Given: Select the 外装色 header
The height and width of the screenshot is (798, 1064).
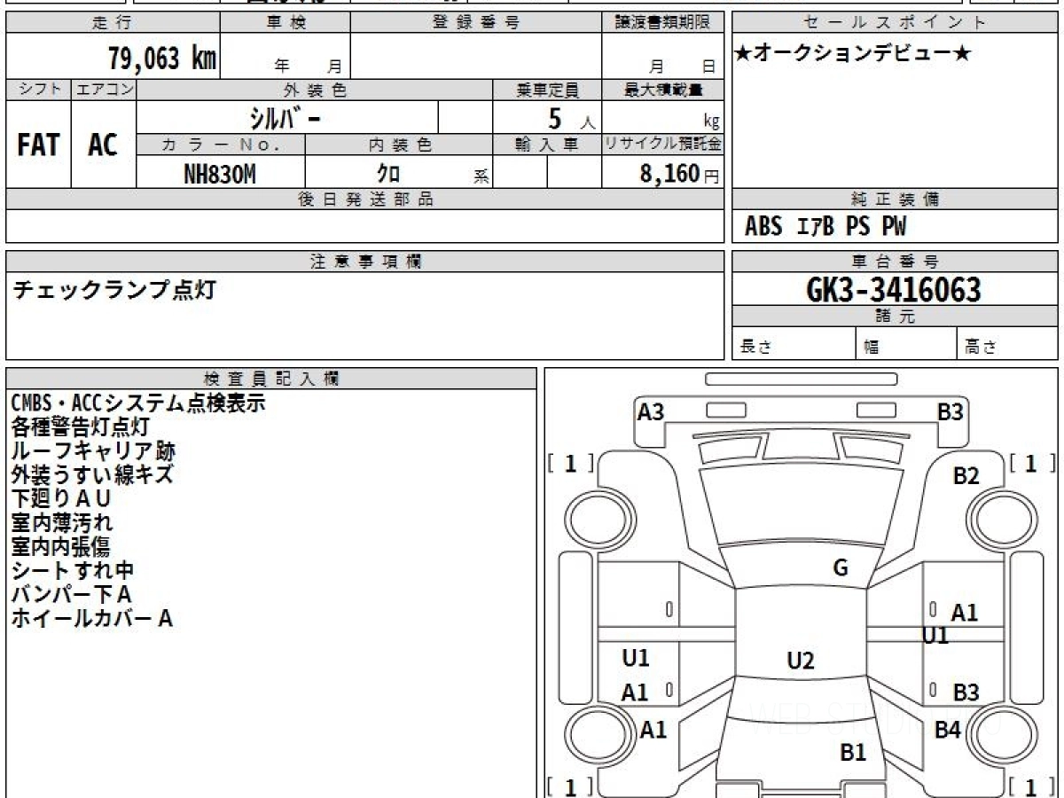Looking at the screenshot, I should (x=315, y=90).
